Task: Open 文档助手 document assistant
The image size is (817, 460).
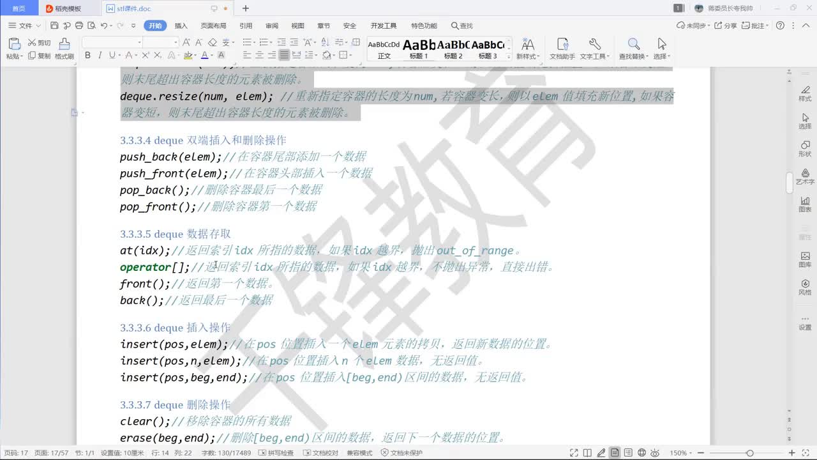Action: [x=562, y=49]
